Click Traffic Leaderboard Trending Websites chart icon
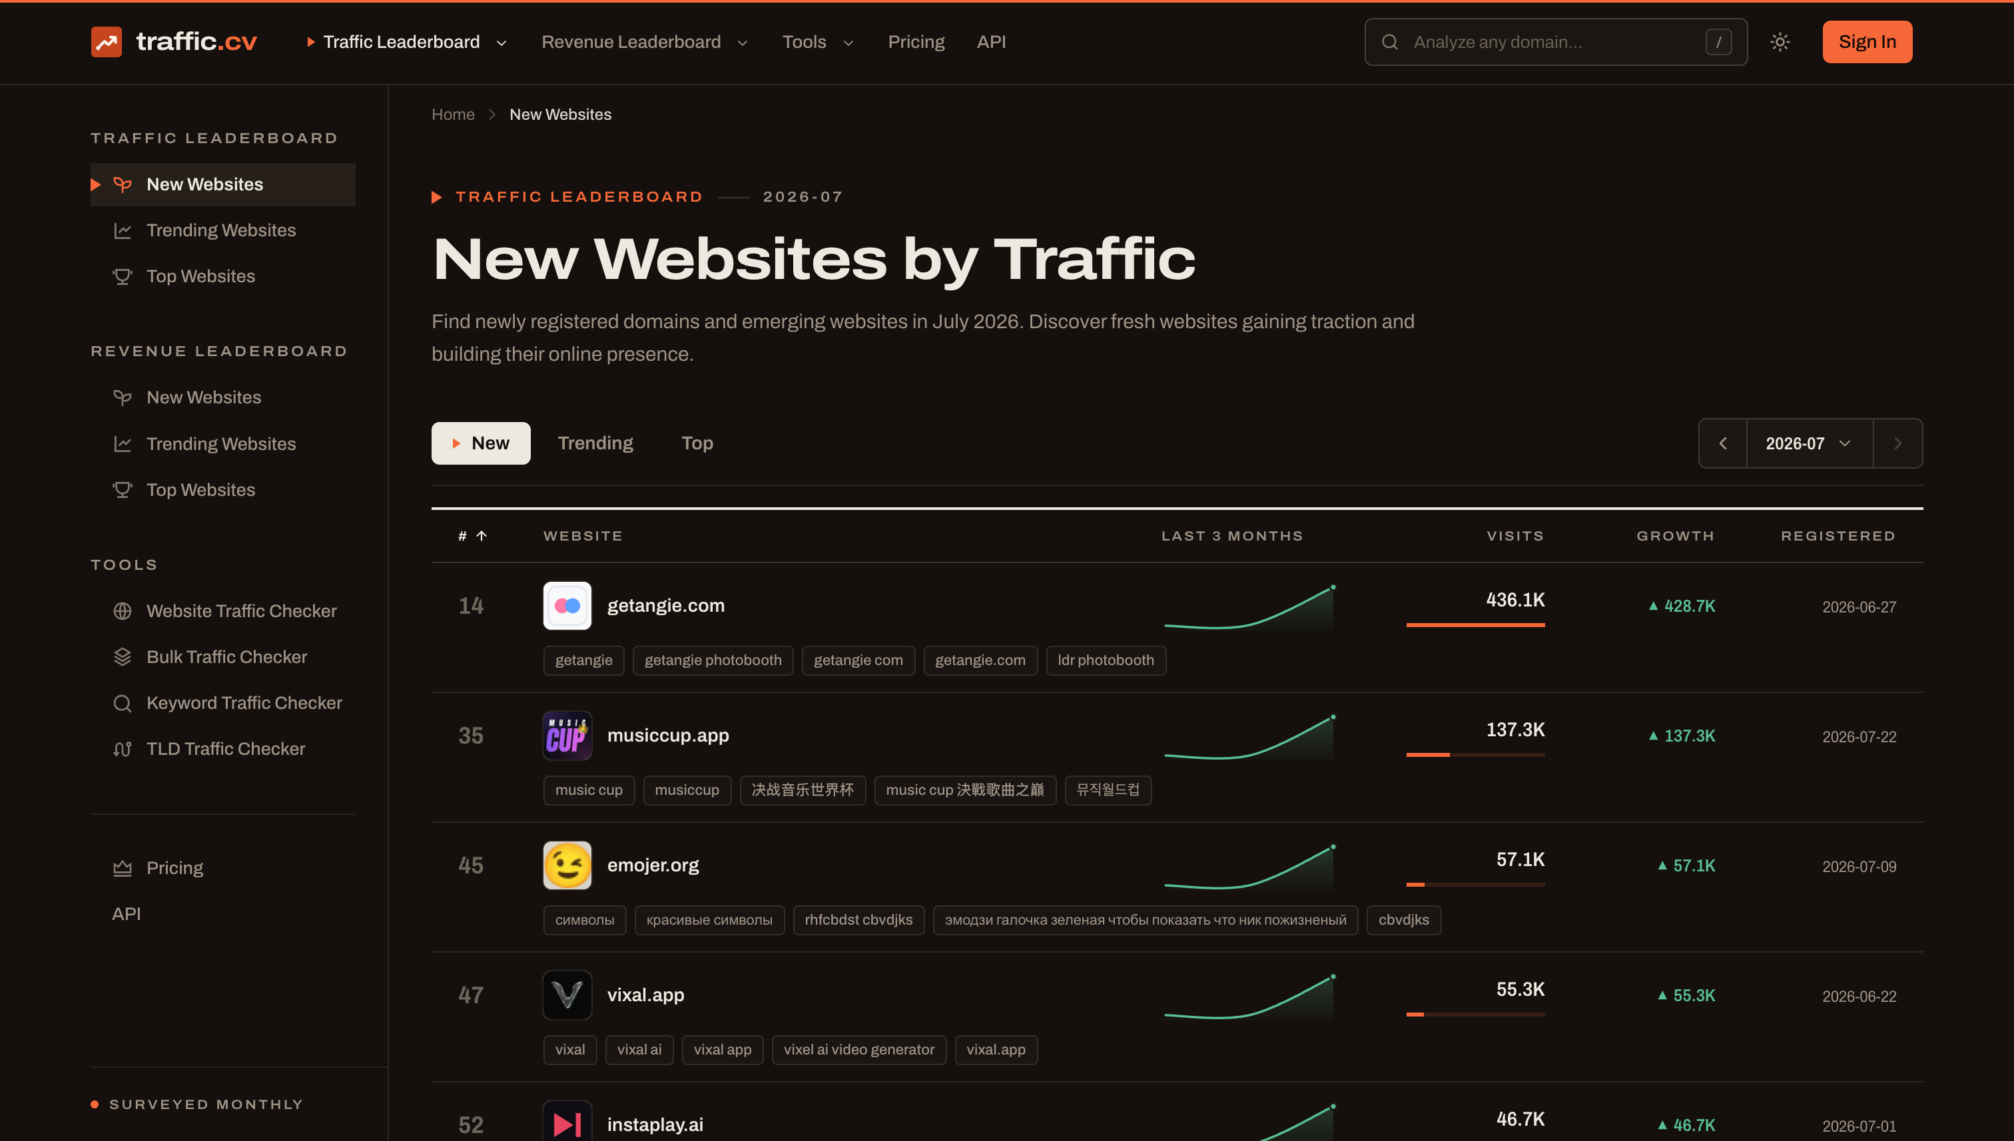Image resolution: width=2014 pixels, height=1141 pixels. (x=123, y=230)
